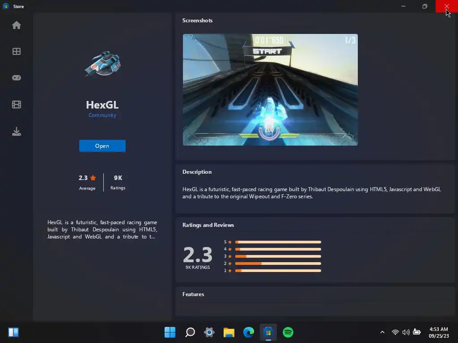Click the 9K RATINGS label
458x343 pixels.
pyautogui.click(x=198, y=267)
